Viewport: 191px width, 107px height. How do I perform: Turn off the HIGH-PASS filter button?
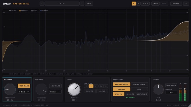coord(24,86)
